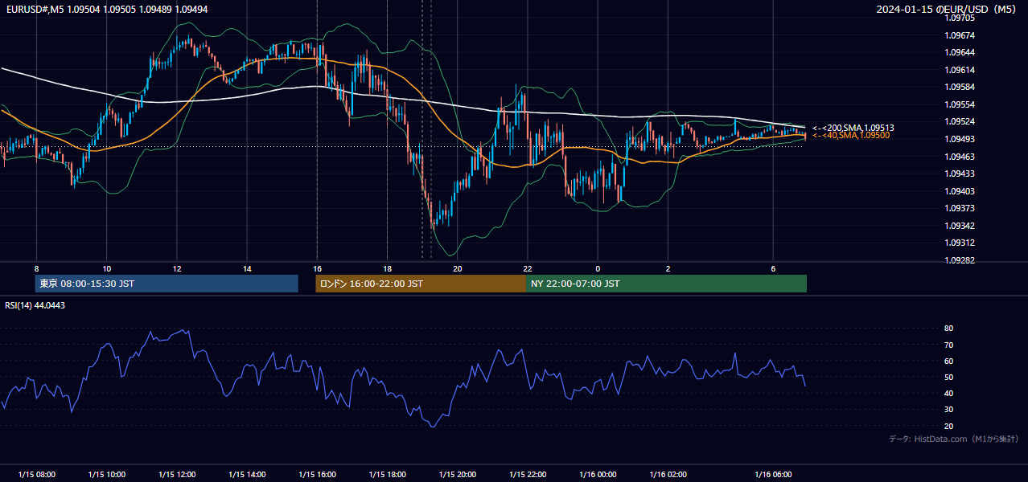Click price axis label 1.09524
This screenshot has height=482, width=1028.
[959, 122]
